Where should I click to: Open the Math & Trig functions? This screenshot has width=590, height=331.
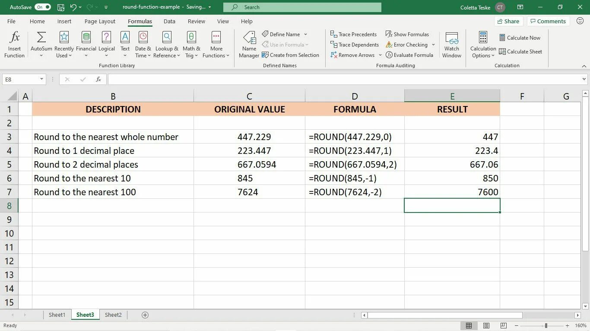191,44
